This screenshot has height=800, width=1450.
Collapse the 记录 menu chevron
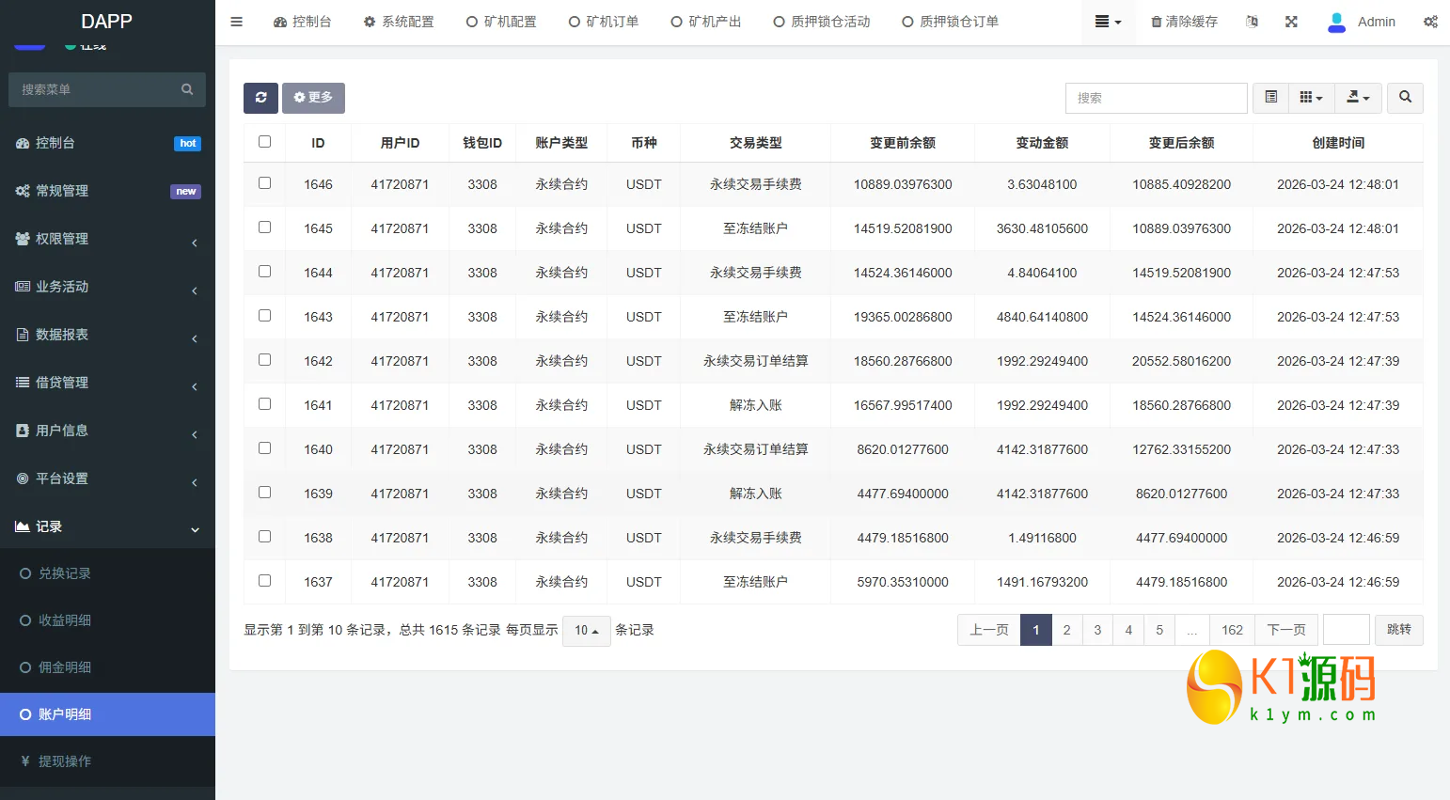pyautogui.click(x=195, y=530)
